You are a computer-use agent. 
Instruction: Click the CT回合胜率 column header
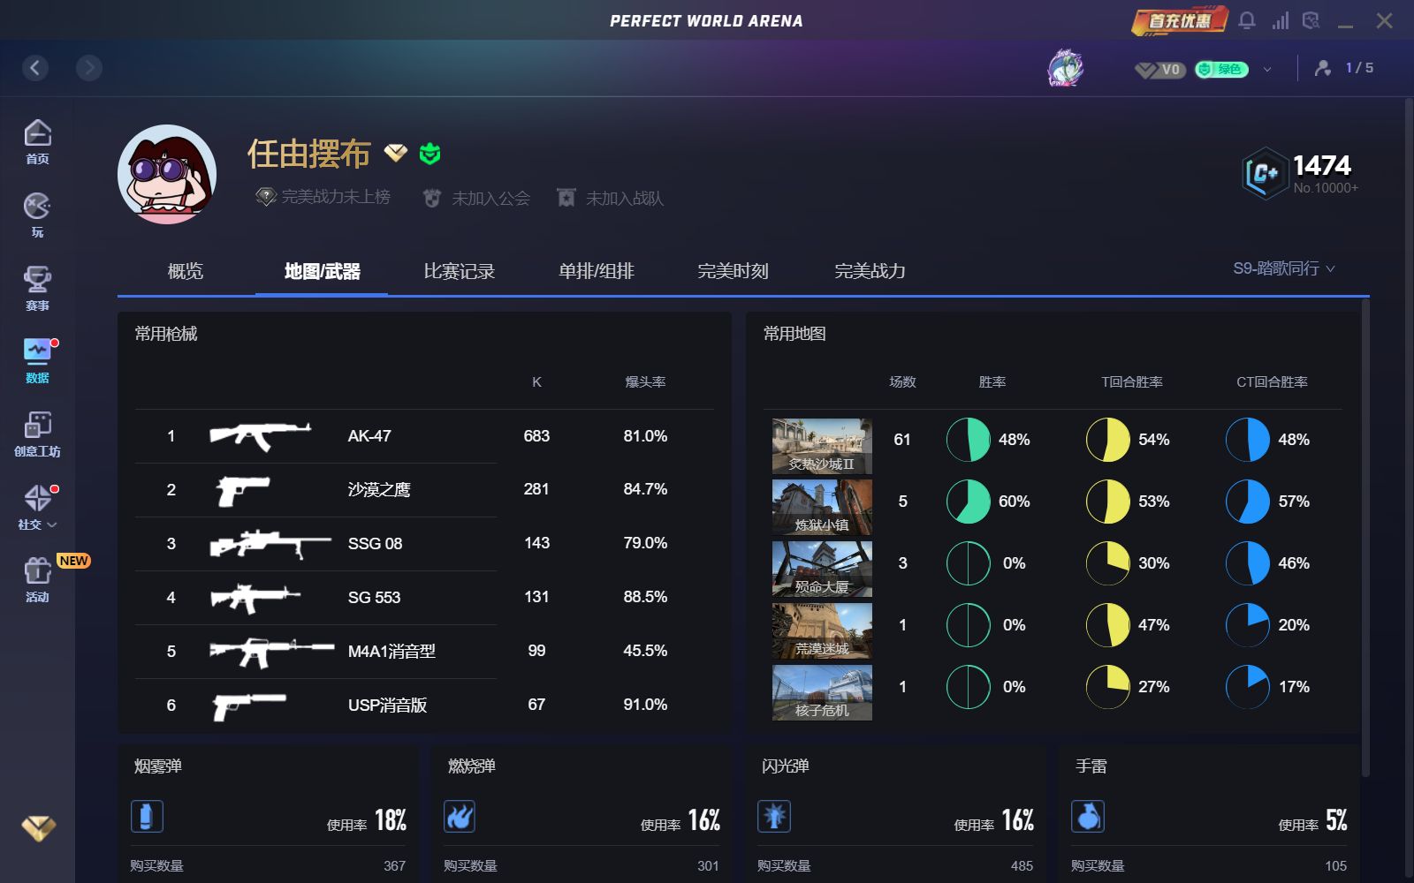1272,382
